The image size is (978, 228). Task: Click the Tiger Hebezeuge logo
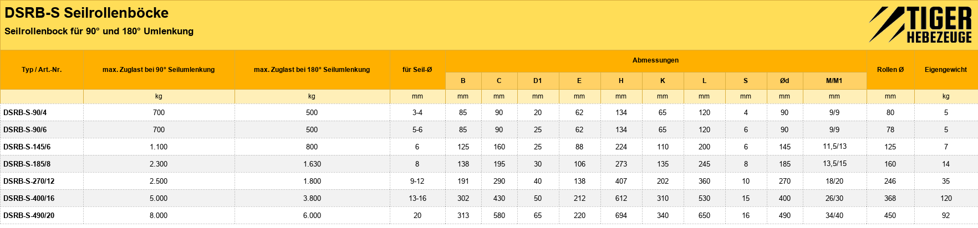[920, 24]
